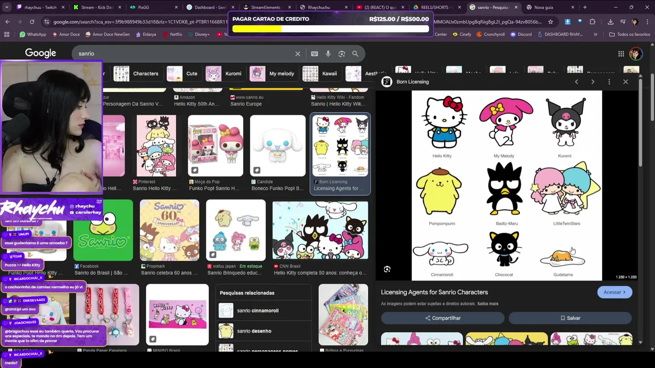Start voice search with the microphone icon
Image resolution: width=655 pixels, height=368 pixels.
tap(328, 54)
